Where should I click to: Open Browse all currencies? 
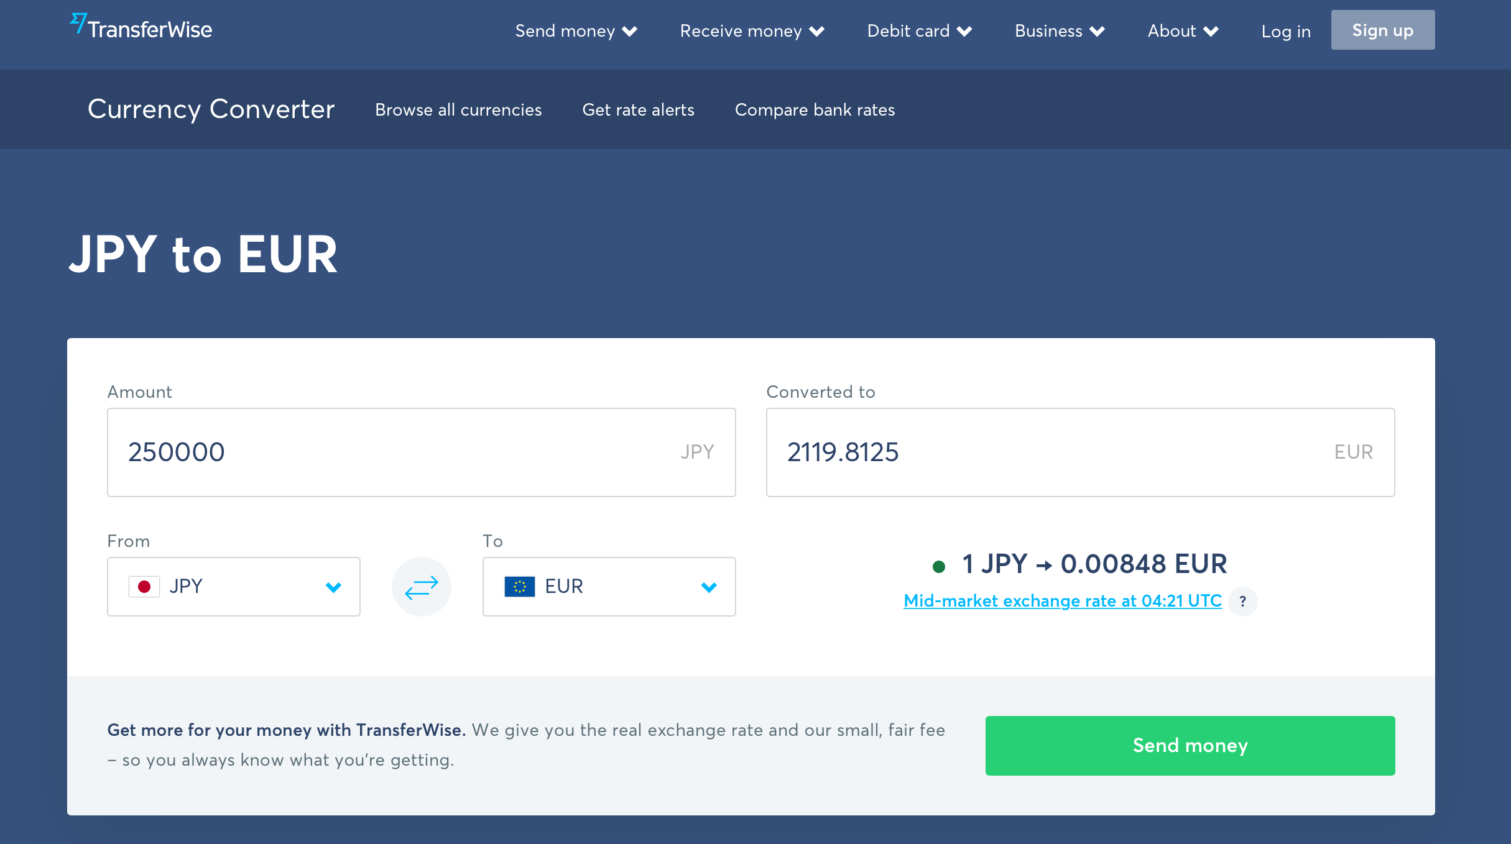458,110
